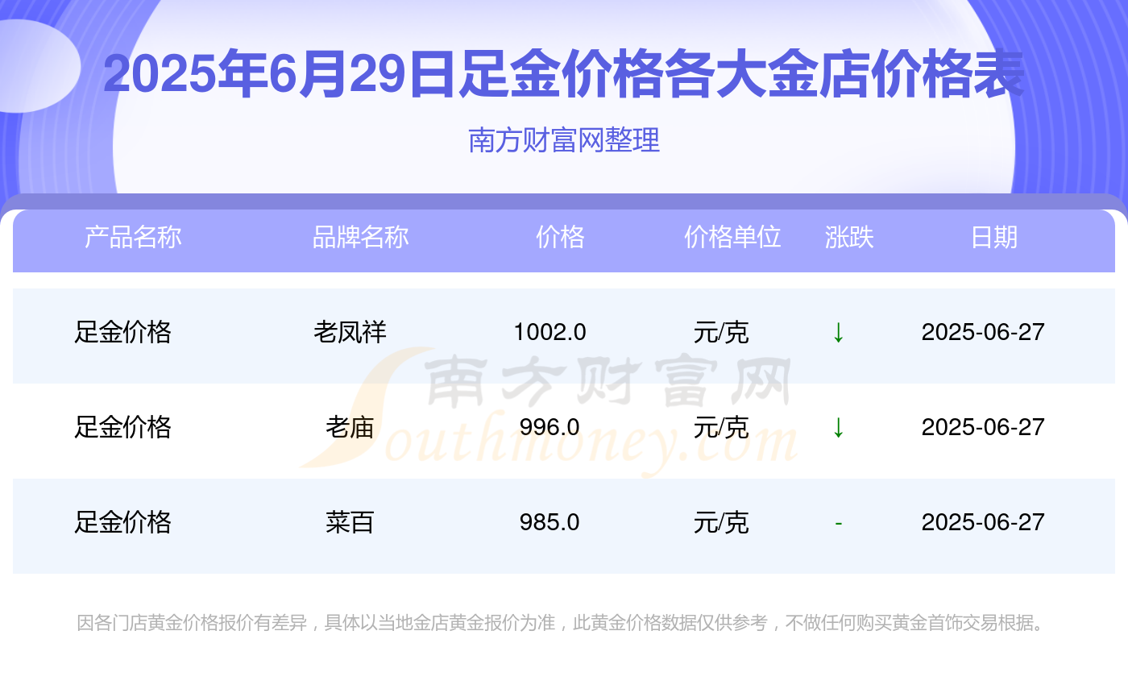Click the down arrow in 老庙 row
This screenshot has width=1128, height=693.
[x=838, y=427]
